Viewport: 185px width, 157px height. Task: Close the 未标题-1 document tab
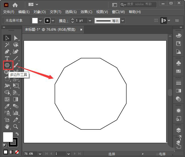(x=81, y=30)
